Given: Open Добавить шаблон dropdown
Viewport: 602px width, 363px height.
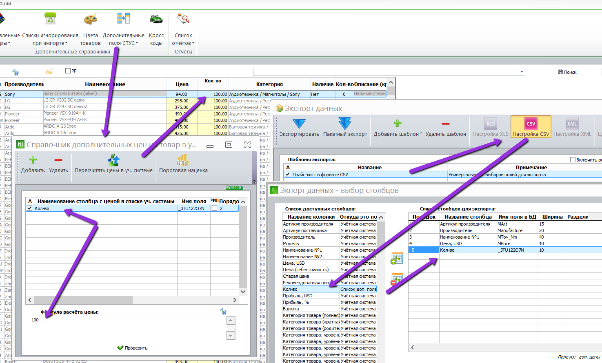Looking at the screenshot, I should point(398,127).
